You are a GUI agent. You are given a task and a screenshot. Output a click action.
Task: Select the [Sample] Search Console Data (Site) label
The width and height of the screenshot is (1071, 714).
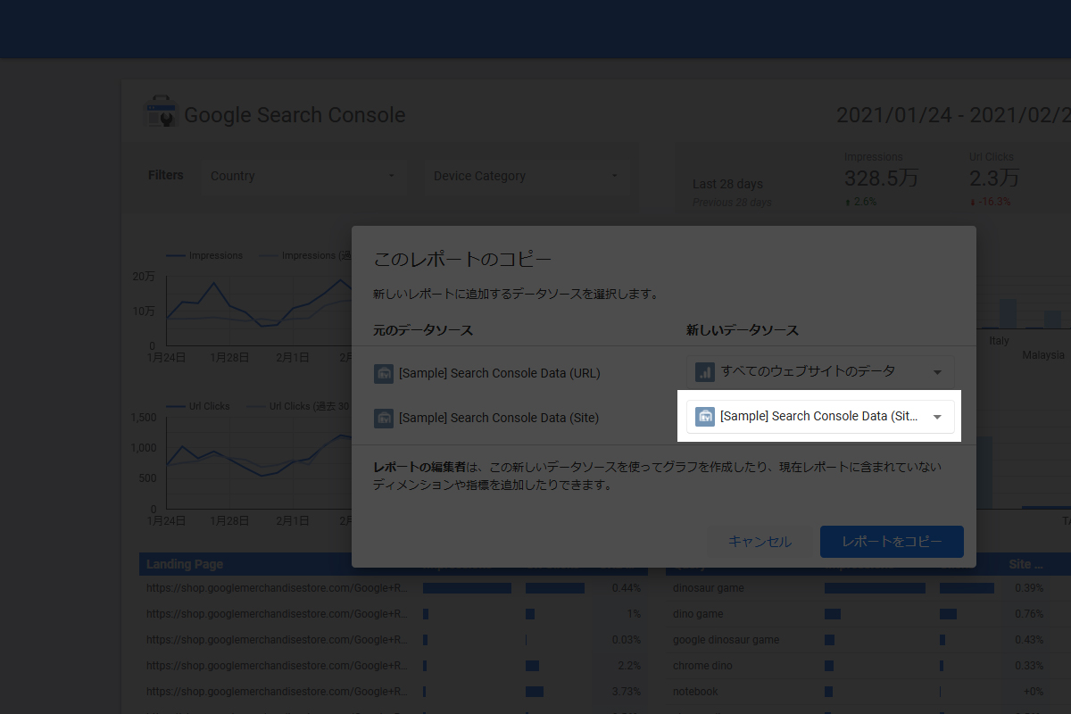(x=498, y=418)
